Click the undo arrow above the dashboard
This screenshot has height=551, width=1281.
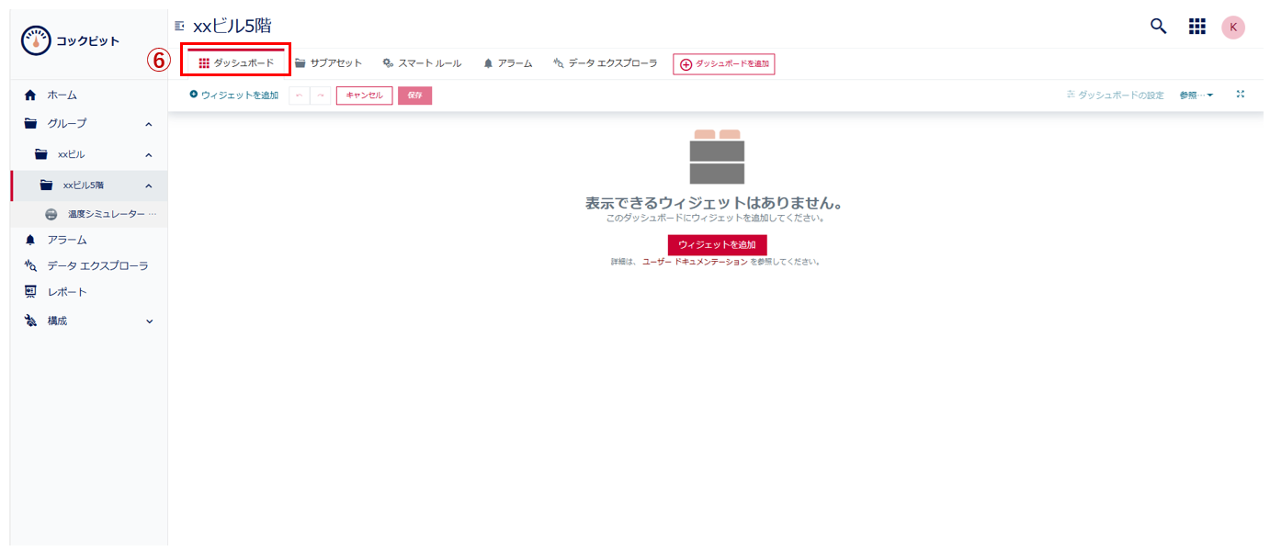pos(299,94)
